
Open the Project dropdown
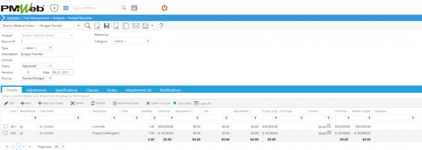pos(71,35)
